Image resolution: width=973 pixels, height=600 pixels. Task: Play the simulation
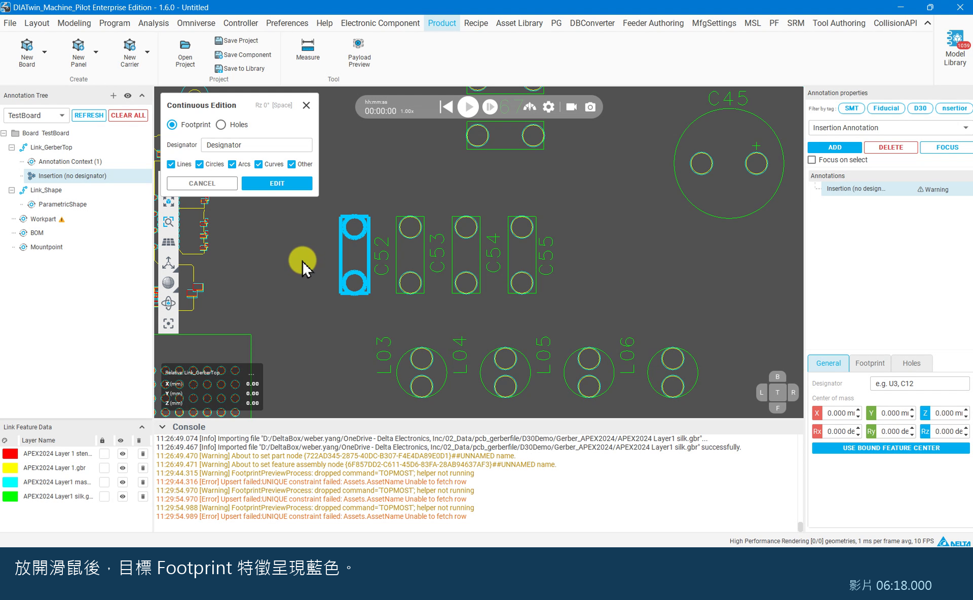(468, 107)
